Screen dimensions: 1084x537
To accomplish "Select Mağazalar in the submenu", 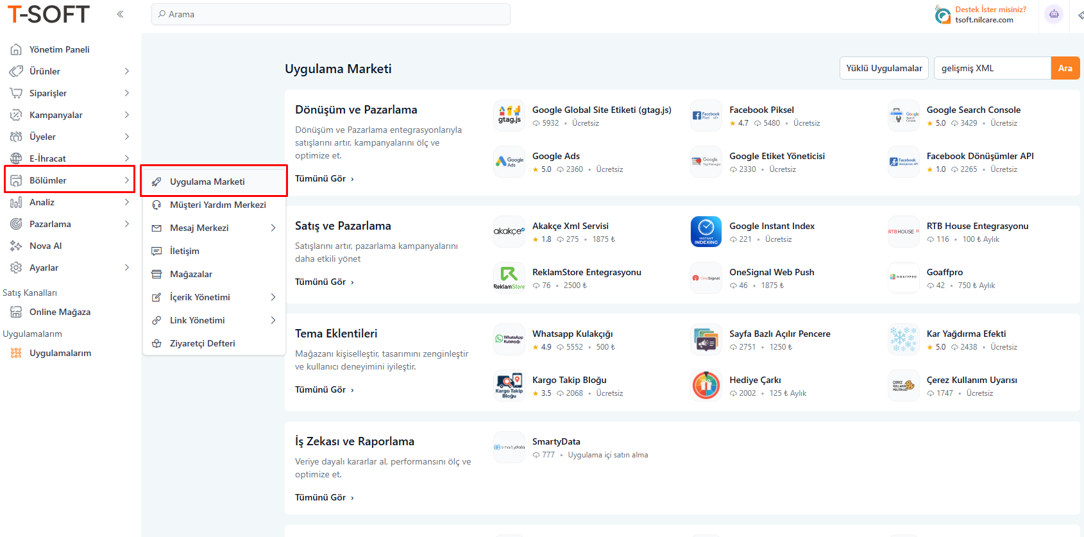I will click(x=214, y=274).
